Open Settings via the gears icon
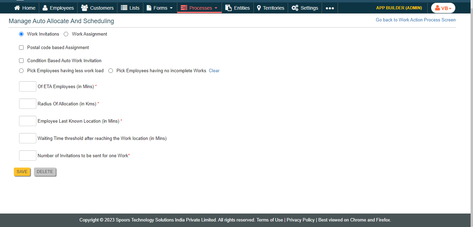The width and height of the screenshot is (473, 227). pos(295,8)
